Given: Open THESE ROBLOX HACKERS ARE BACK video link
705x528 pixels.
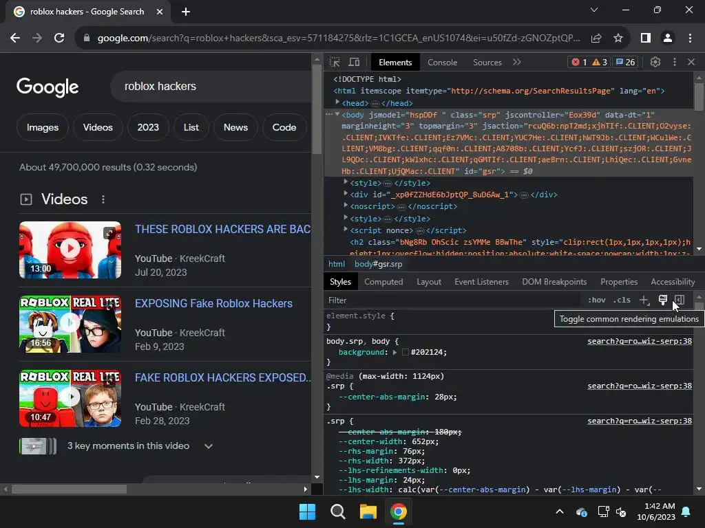Looking at the screenshot, I should [222, 230].
